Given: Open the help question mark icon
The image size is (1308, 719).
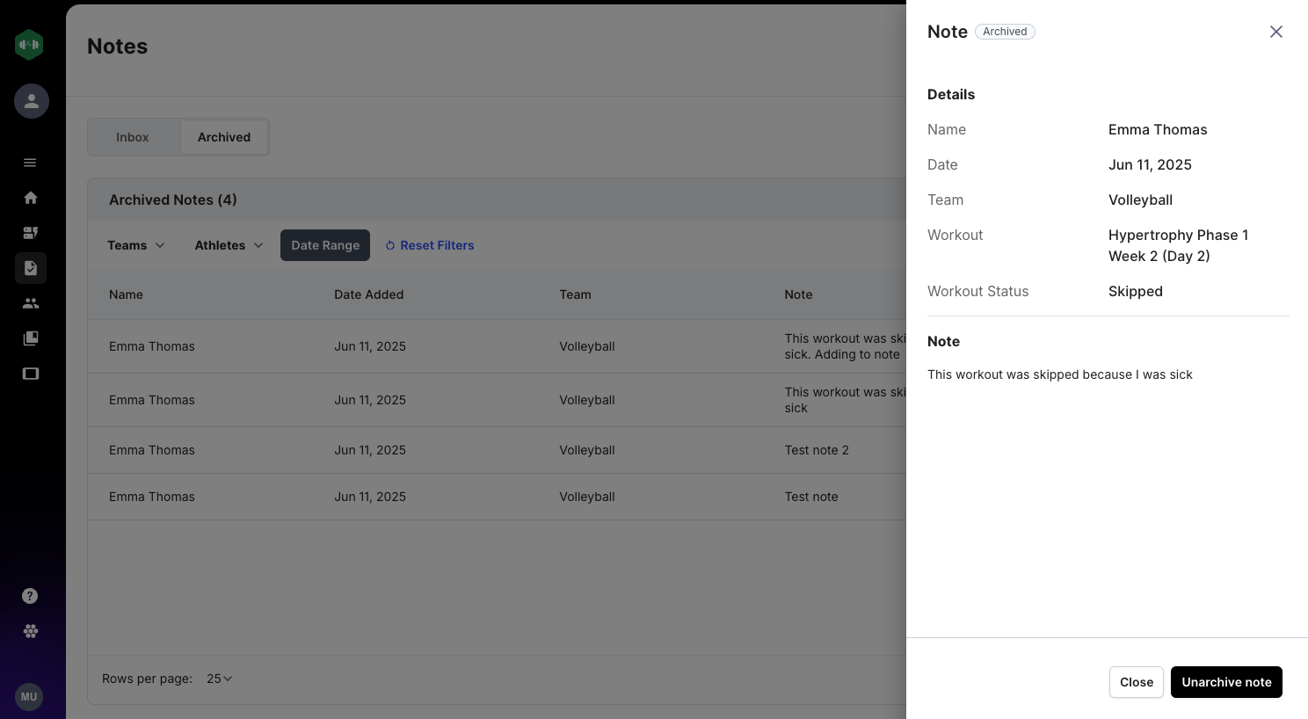Looking at the screenshot, I should 30,596.
